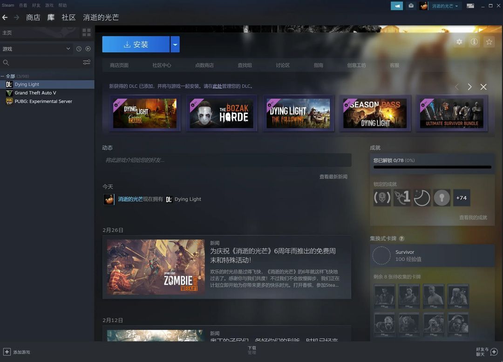Click the Survivor badge circle icon
The height and width of the screenshot is (362, 503).
[x=381, y=255]
